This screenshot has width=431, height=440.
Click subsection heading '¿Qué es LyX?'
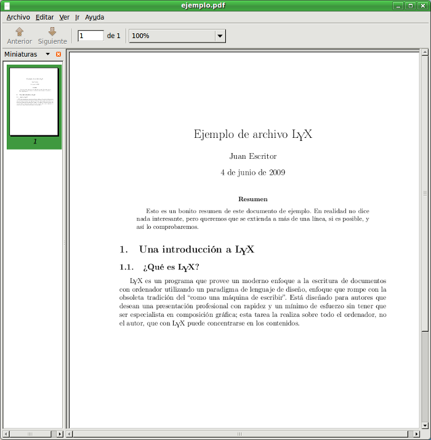171,267
